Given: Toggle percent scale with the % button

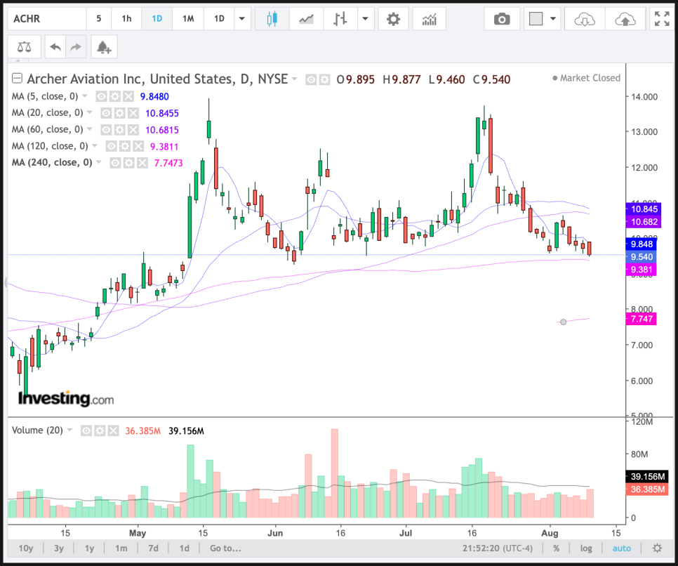Looking at the screenshot, I should click(x=557, y=548).
